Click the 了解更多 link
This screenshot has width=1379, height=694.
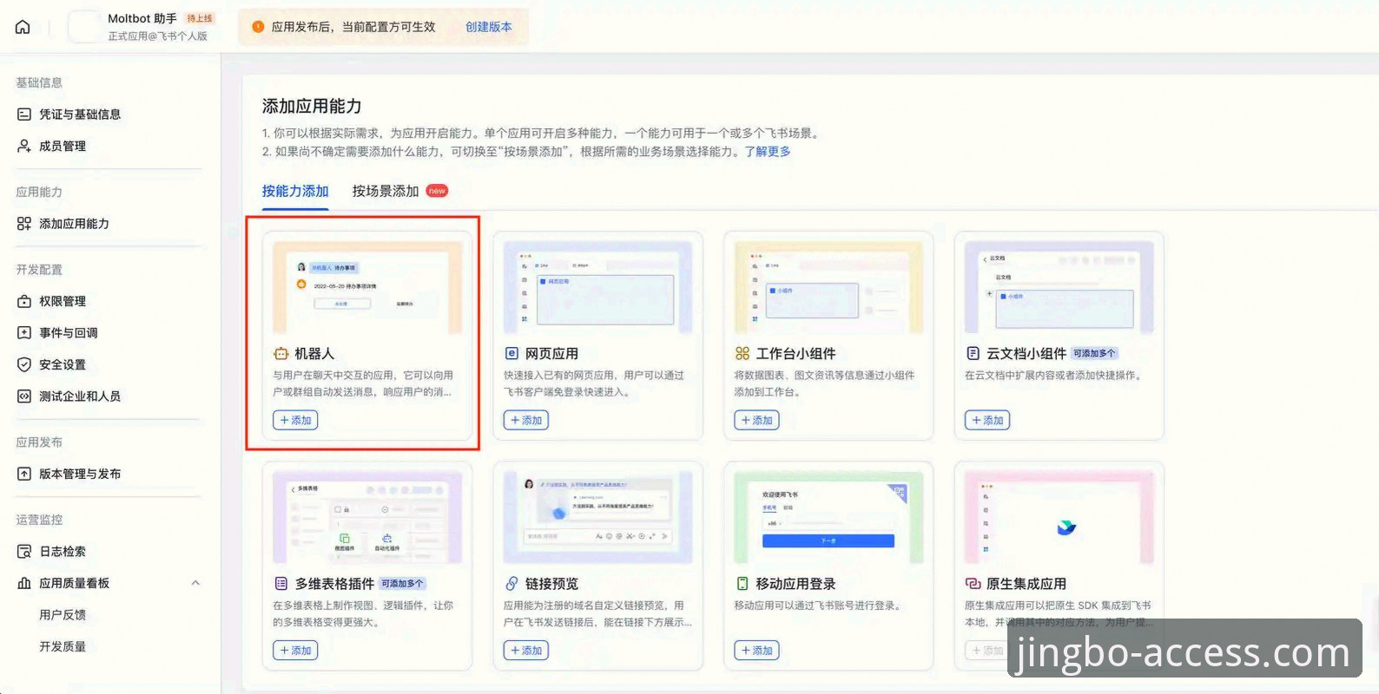768,152
